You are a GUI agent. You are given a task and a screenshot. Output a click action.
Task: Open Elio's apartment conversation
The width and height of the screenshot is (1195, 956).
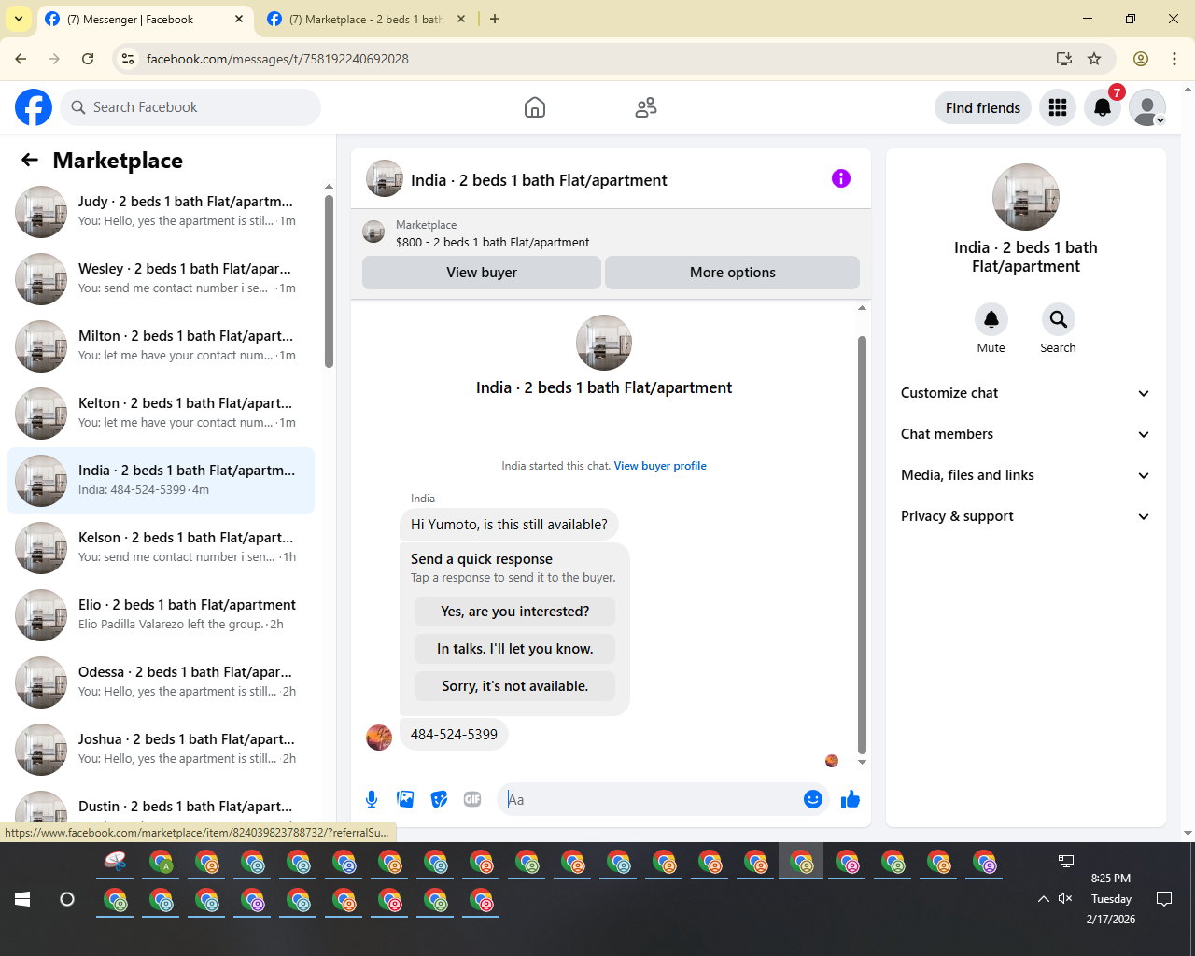coord(161,615)
